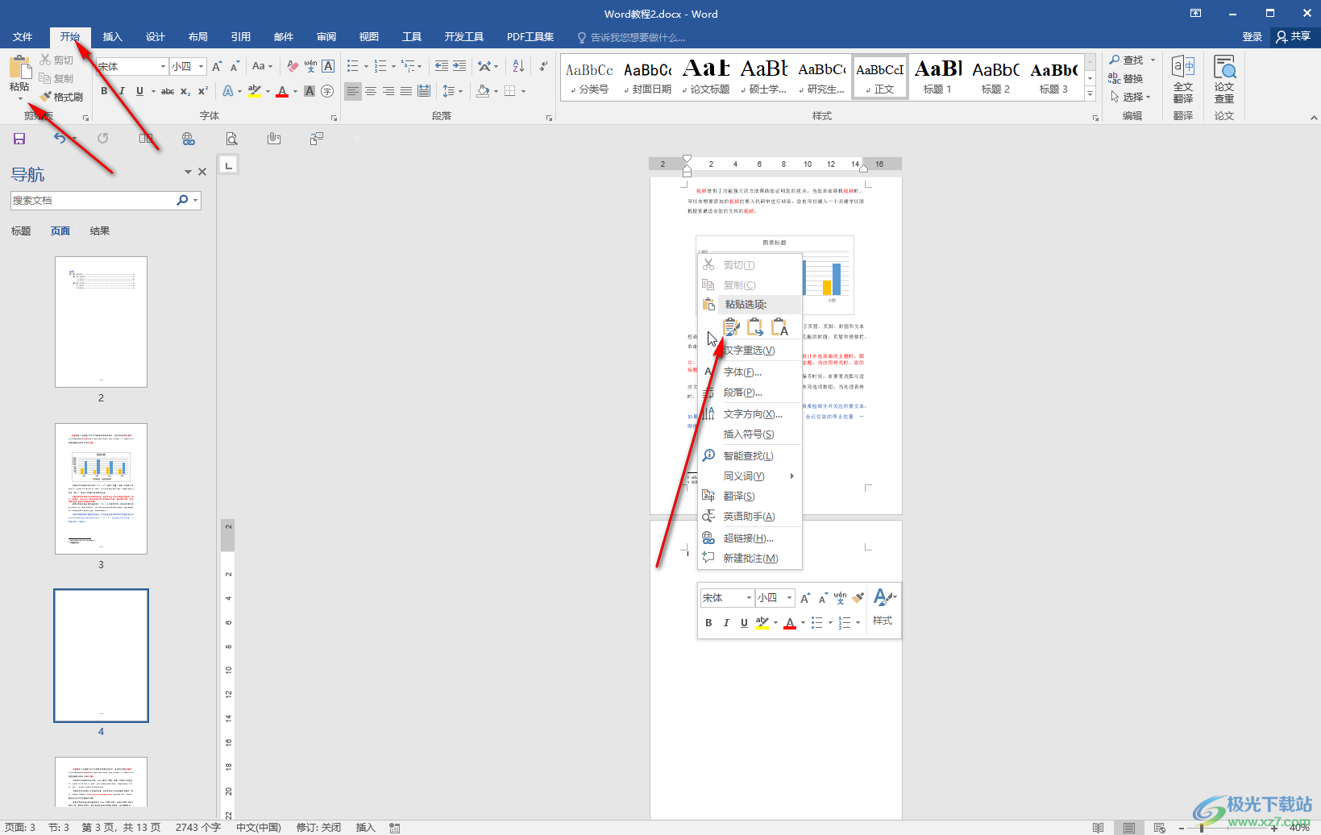
Task: Click Increase Font Size in the ribbon
Action: click(x=217, y=66)
